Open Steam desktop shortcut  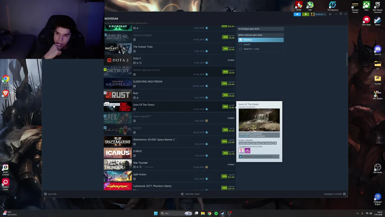pyautogui.click(x=378, y=21)
